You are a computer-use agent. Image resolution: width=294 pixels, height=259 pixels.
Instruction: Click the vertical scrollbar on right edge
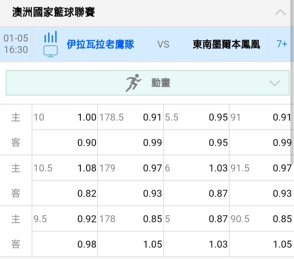point(292,52)
